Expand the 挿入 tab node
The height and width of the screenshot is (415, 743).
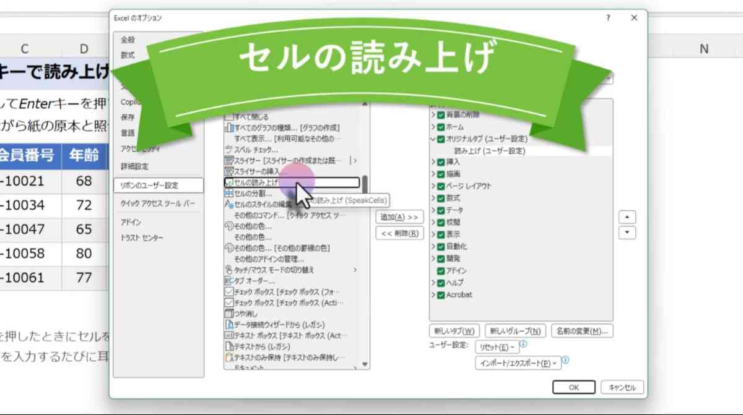pyautogui.click(x=433, y=162)
